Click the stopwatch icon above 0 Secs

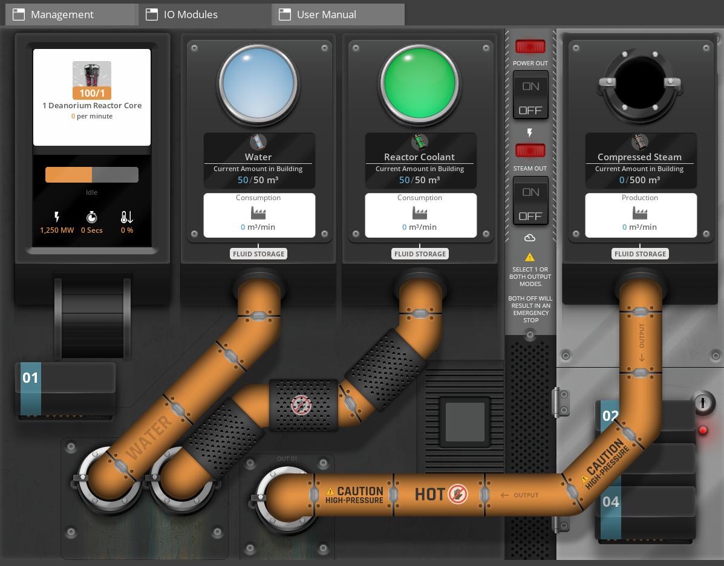(92, 217)
